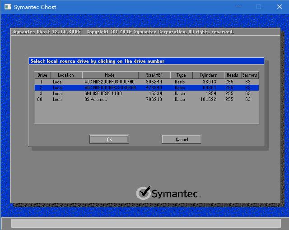Click the WDC WD3200AAJS model entry

pyautogui.click(x=109, y=82)
